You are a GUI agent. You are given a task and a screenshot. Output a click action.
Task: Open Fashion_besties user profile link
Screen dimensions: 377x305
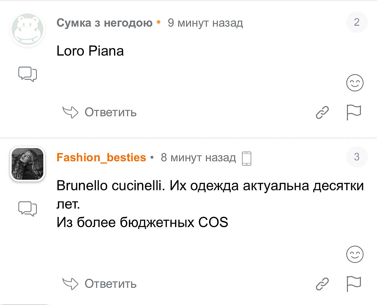pos(101,157)
